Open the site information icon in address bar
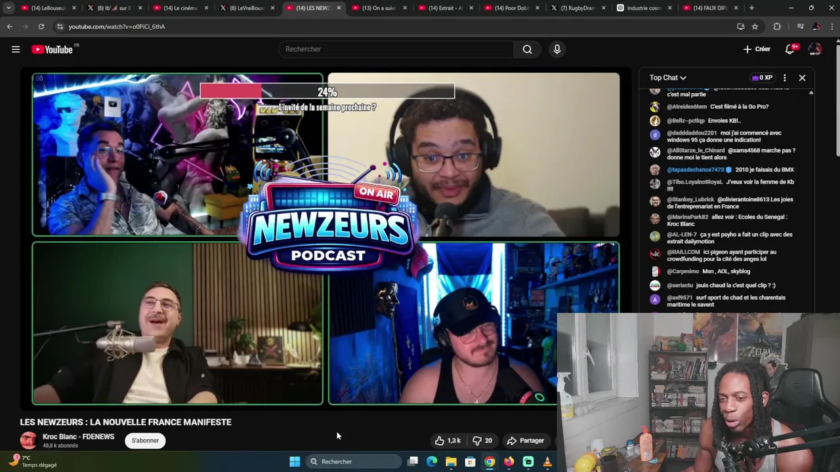Viewport: 840px width, 472px height. [x=60, y=26]
